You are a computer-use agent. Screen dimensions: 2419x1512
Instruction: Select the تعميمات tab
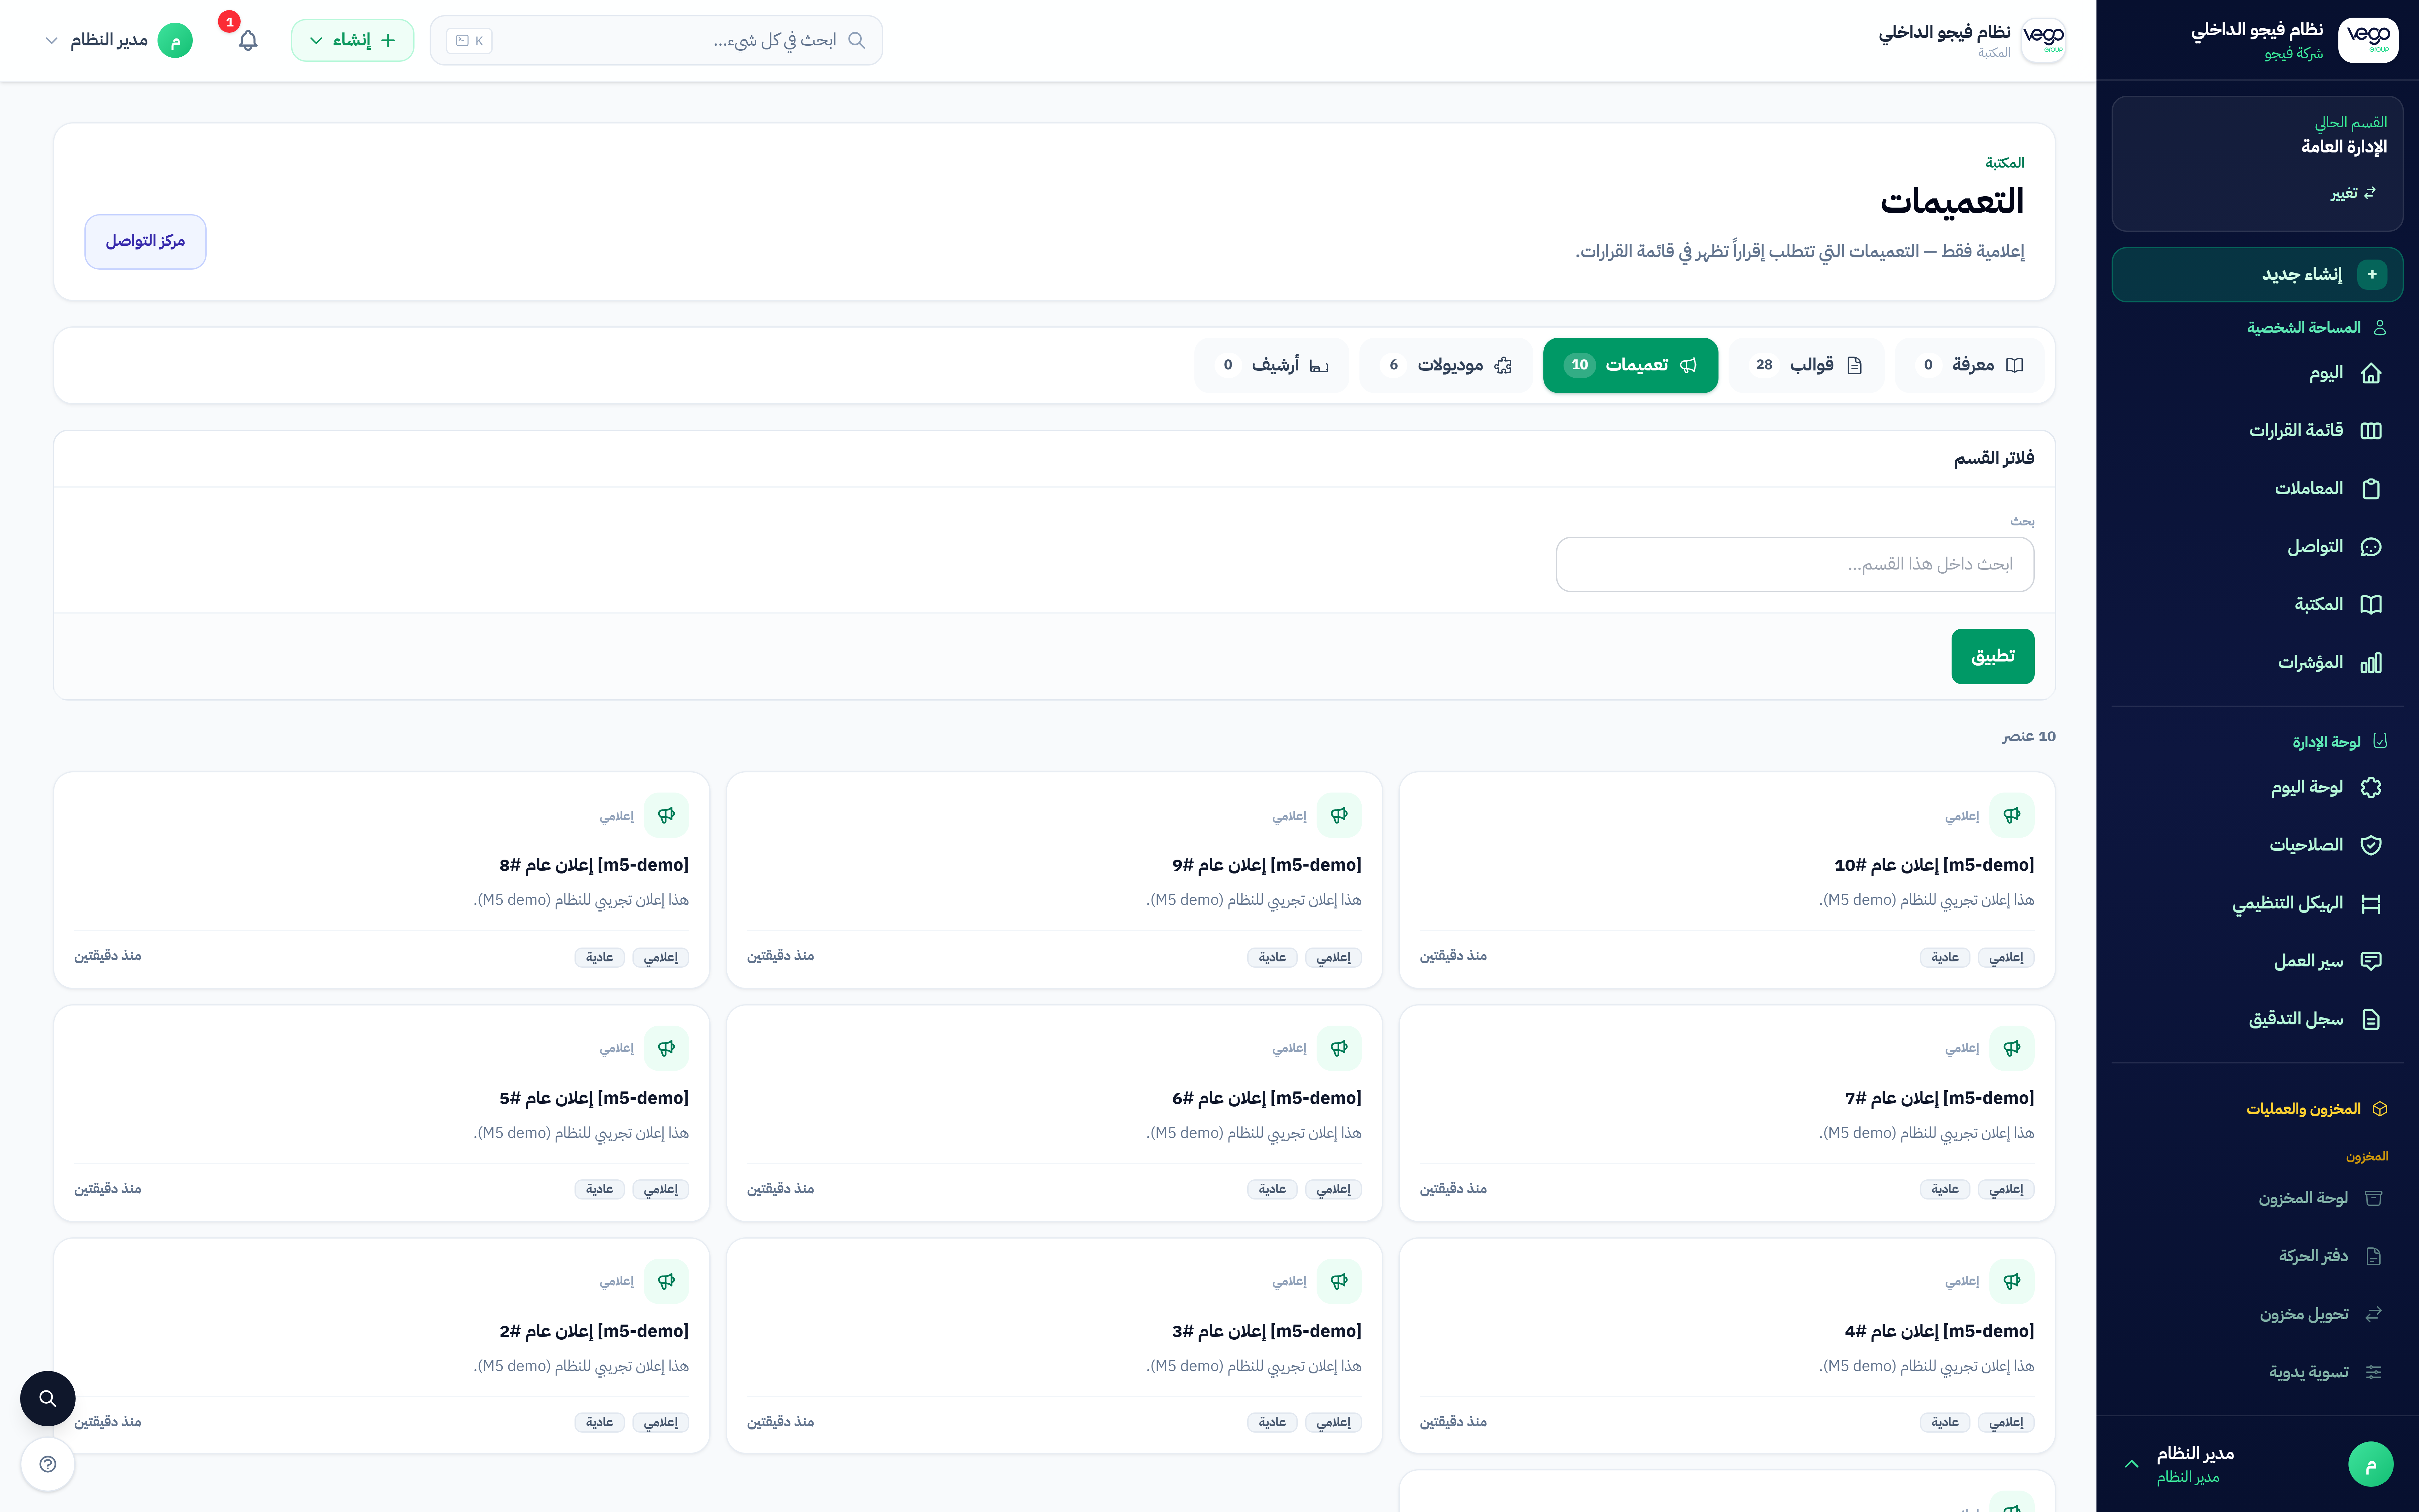(1630, 365)
